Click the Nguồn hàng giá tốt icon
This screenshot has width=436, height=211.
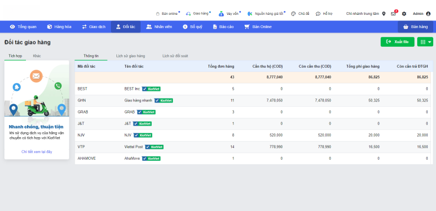tap(250, 14)
